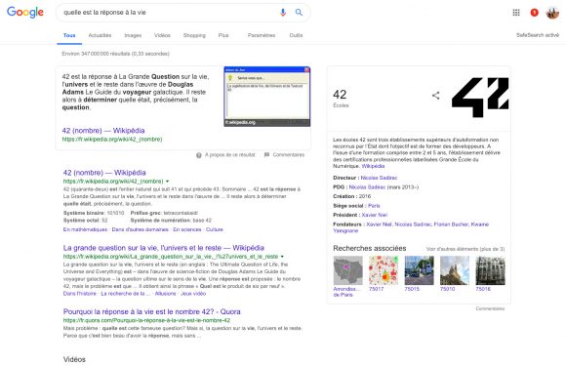Image resolution: width=566 pixels, height=366 pixels.
Task: Click the Commentaires flag icon under snippet
Action: [266, 155]
